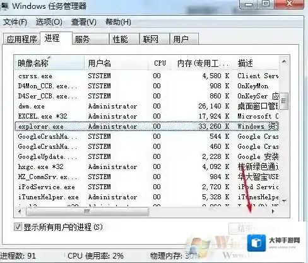Open the 帮助(H) menu
Screen dimensions: 308x263
point(118,22)
